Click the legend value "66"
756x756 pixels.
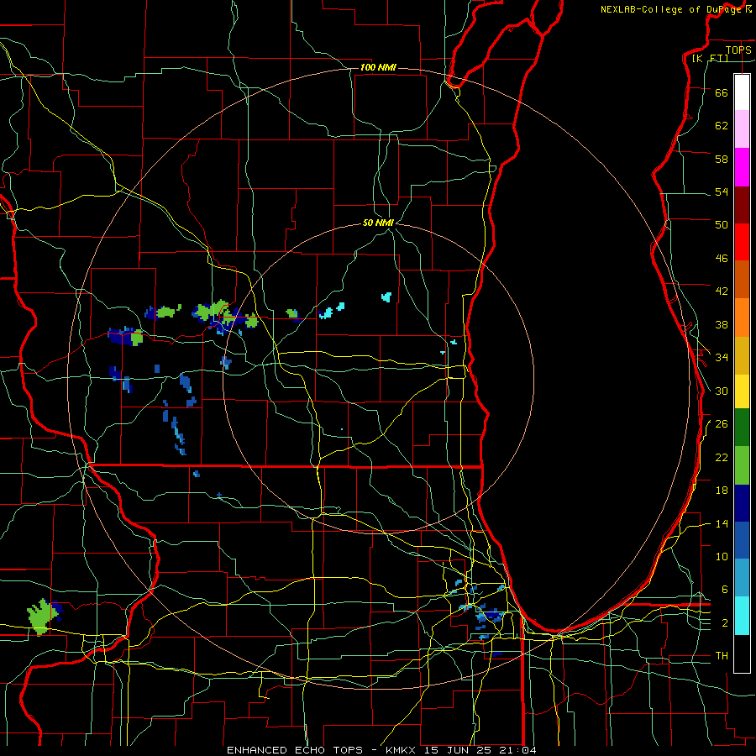pos(722,92)
